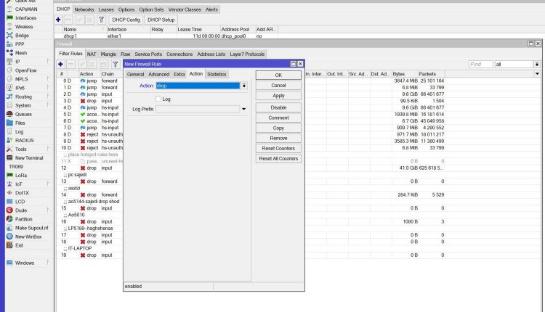Launch New Terminal from the sidebar
Viewport: 545px width, 312px height.
tap(9, 157)
